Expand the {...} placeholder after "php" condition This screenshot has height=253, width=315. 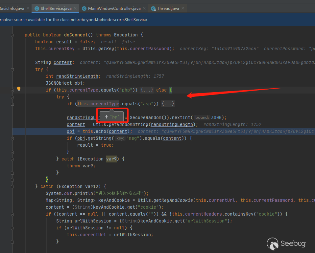tap(147, 90)
